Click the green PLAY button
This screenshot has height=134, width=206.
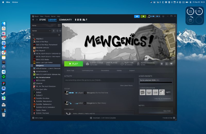tap(74, 64)
